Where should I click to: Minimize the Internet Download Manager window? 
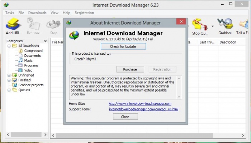[222, 4]
